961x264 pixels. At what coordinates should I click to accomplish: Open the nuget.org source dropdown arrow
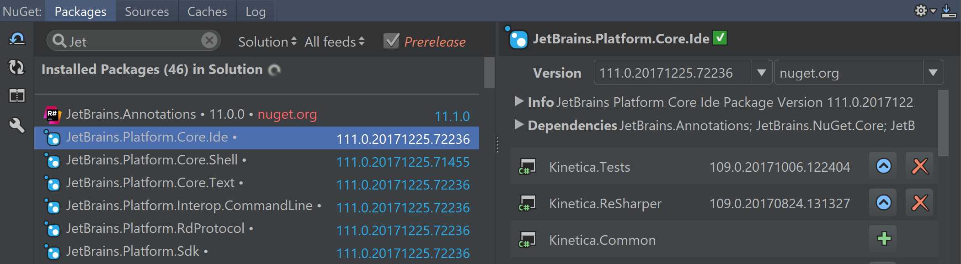coord(933,73)
